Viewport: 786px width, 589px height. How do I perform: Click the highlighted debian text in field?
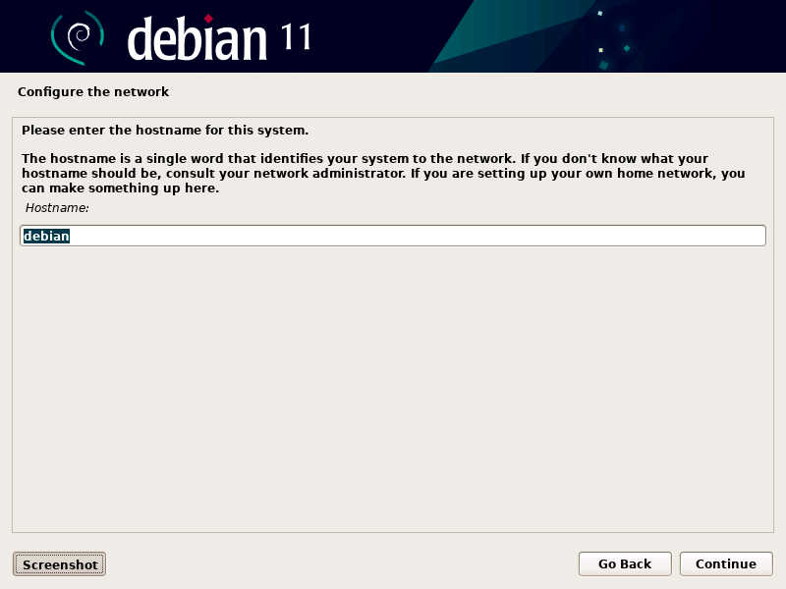pyautogui.click(x=46, y=236)
